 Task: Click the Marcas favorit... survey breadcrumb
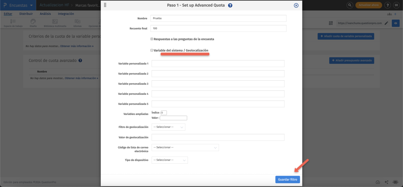(x=87, y=5)
